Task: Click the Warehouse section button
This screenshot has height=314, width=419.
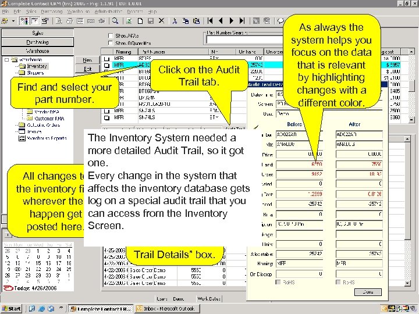Action: 37,51
